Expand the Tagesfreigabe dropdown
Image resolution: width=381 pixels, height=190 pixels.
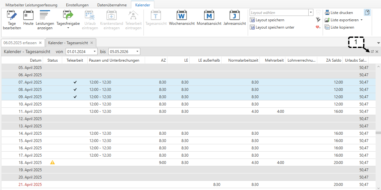(68, 28)
